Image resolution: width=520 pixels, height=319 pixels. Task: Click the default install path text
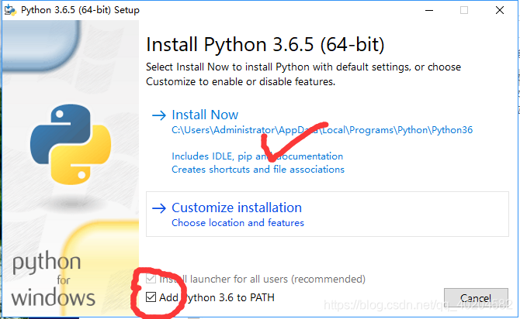pos(322,130)
